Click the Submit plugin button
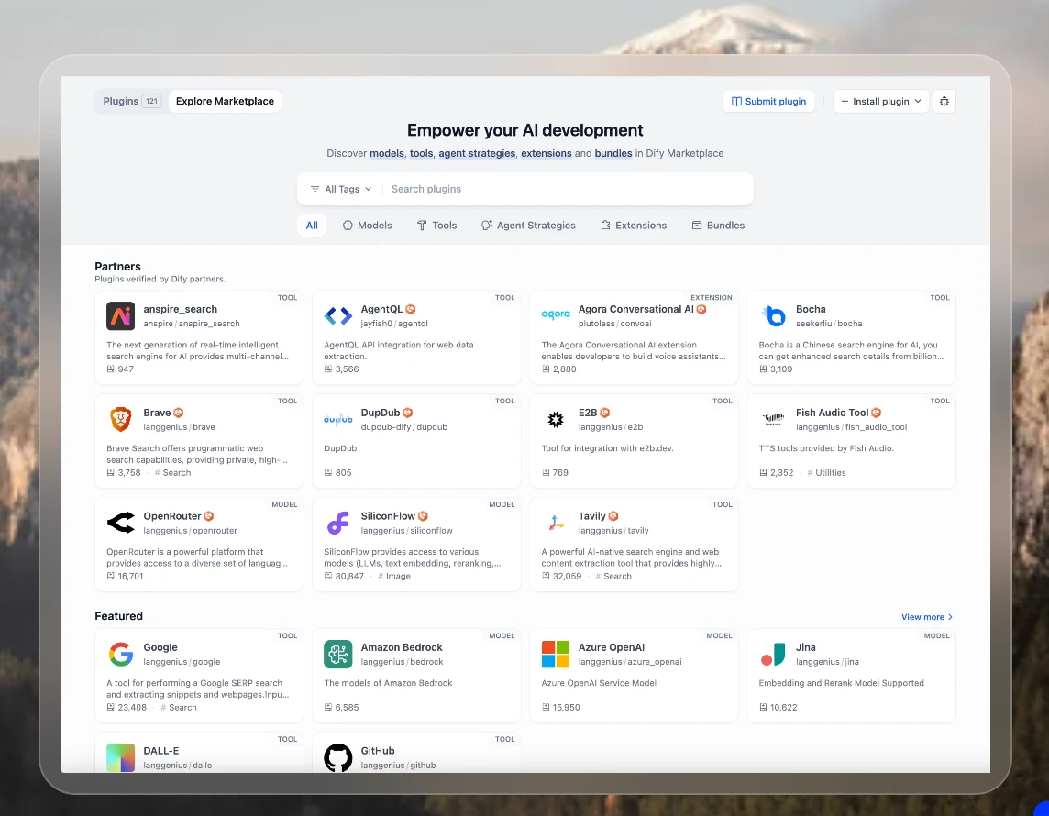The width and height of the screenshot is (1049, 816). [768, 101]
